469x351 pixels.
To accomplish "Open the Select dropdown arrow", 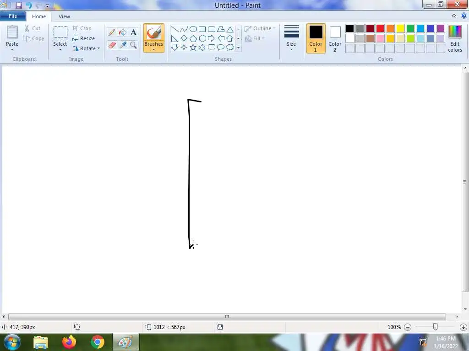I will [x=60, y=49].
